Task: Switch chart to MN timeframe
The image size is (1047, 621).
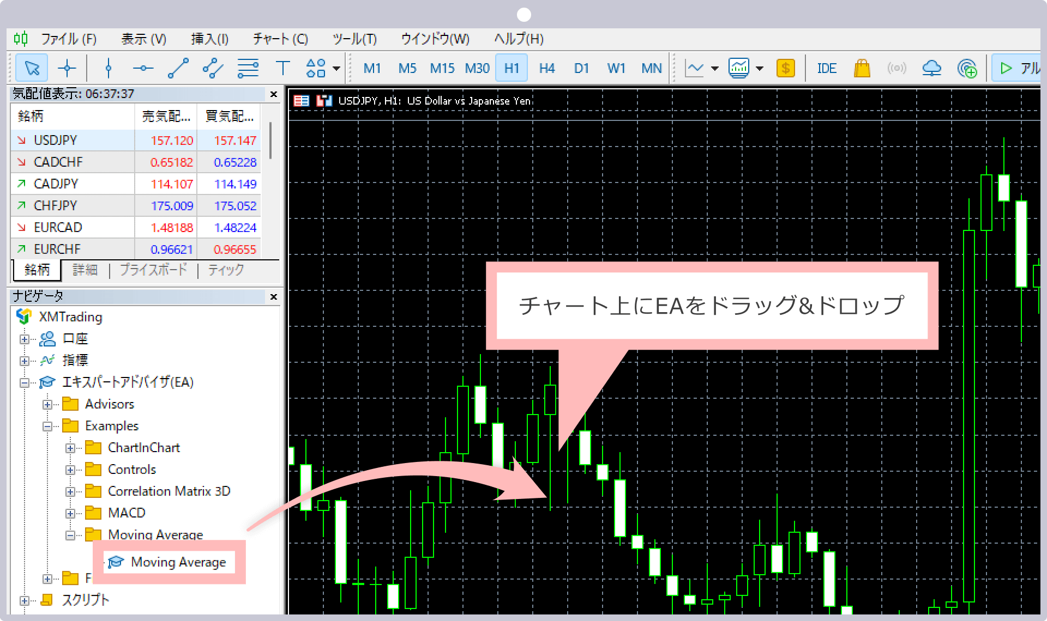Action: [x=652, y=69]
